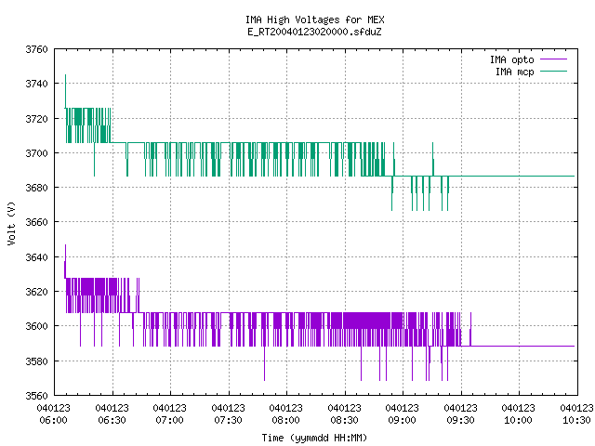595x446 pixels.
Task: Click the 040123 08:30 time label
Action: pos(344,414)
